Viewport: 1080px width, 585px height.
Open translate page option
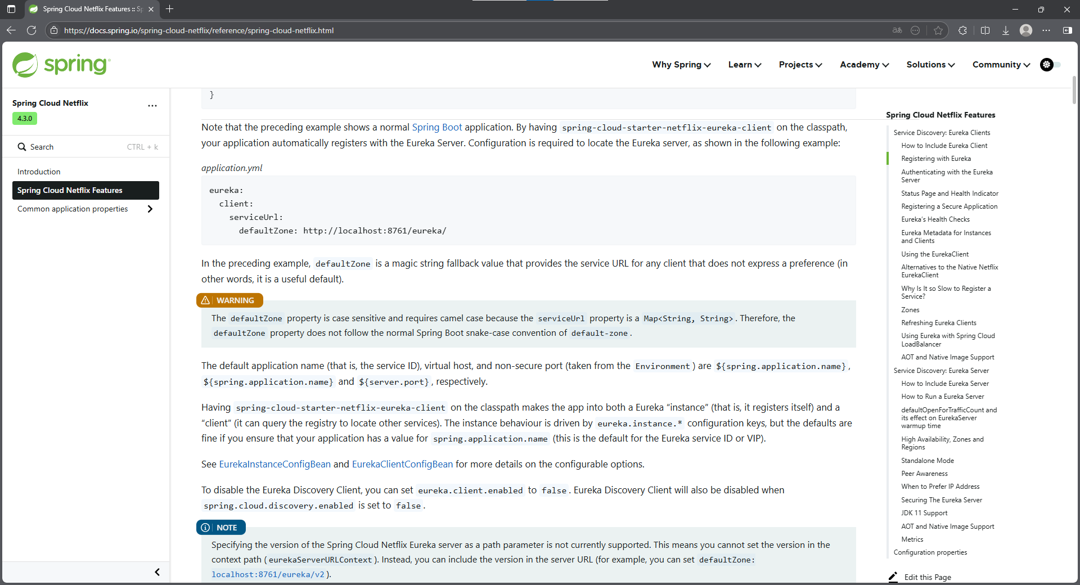(x=897, y=30)
